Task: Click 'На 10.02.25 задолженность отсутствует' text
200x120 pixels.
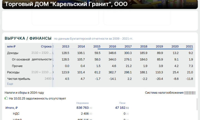Action: (x=37, y=98)
